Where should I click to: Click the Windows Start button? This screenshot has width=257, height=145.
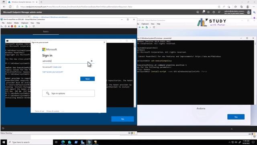coord(4,142)
